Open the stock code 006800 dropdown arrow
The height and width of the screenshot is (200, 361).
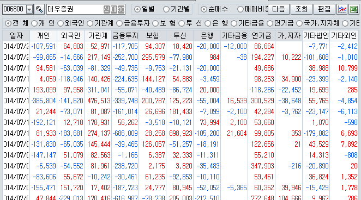coord(29,9)
